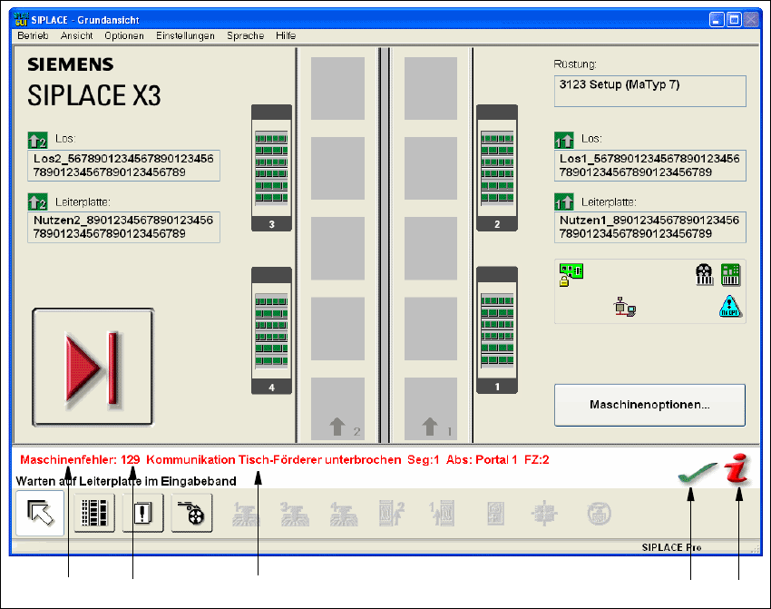Select feeder table 2 graphic

(497, 168)
